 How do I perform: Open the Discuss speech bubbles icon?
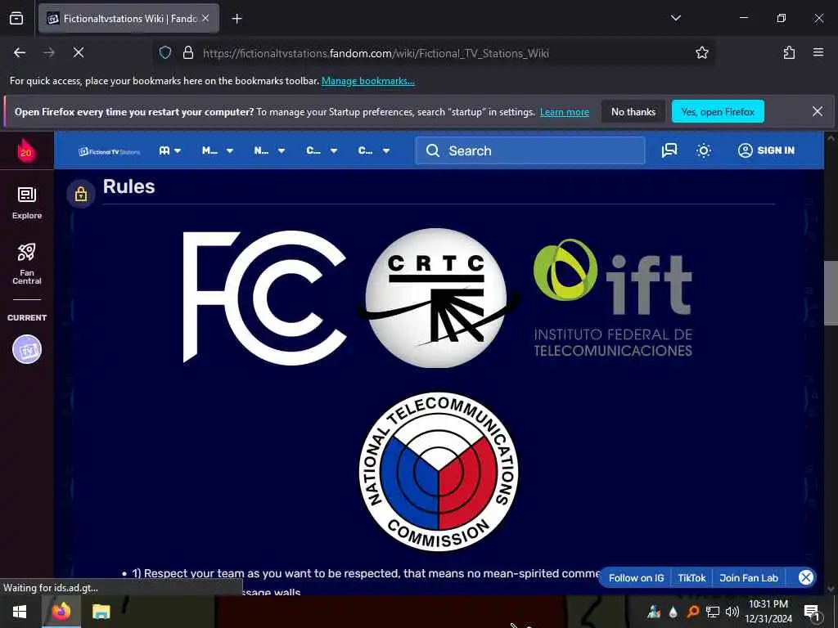point(669,150)
